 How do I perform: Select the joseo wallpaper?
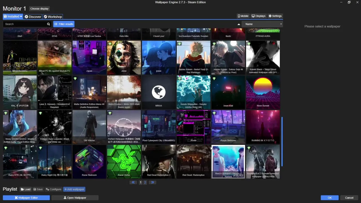point(159,58)
